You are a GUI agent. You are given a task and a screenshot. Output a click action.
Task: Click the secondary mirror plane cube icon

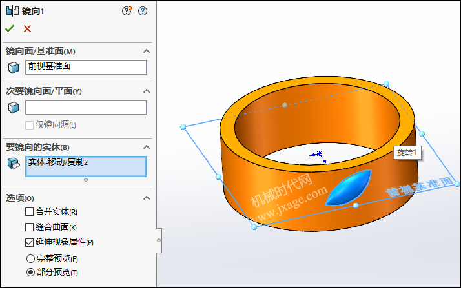click(14, 108)
